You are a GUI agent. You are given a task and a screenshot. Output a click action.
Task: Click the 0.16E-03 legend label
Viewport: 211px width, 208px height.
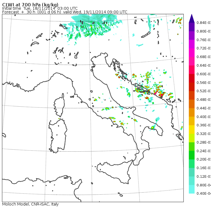pyautogui.click(x=204, y=168)
